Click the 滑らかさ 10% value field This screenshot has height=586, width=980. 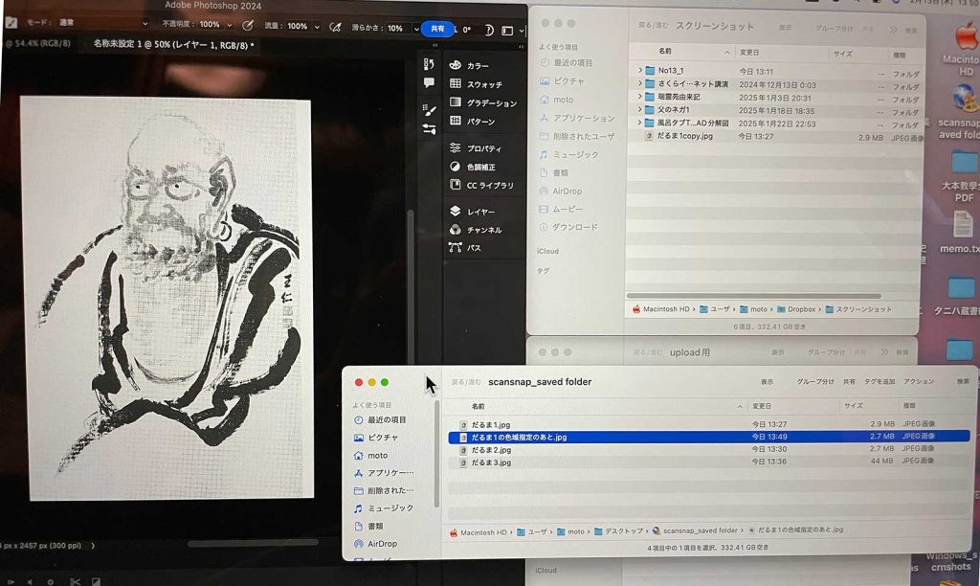pos(395,28)
